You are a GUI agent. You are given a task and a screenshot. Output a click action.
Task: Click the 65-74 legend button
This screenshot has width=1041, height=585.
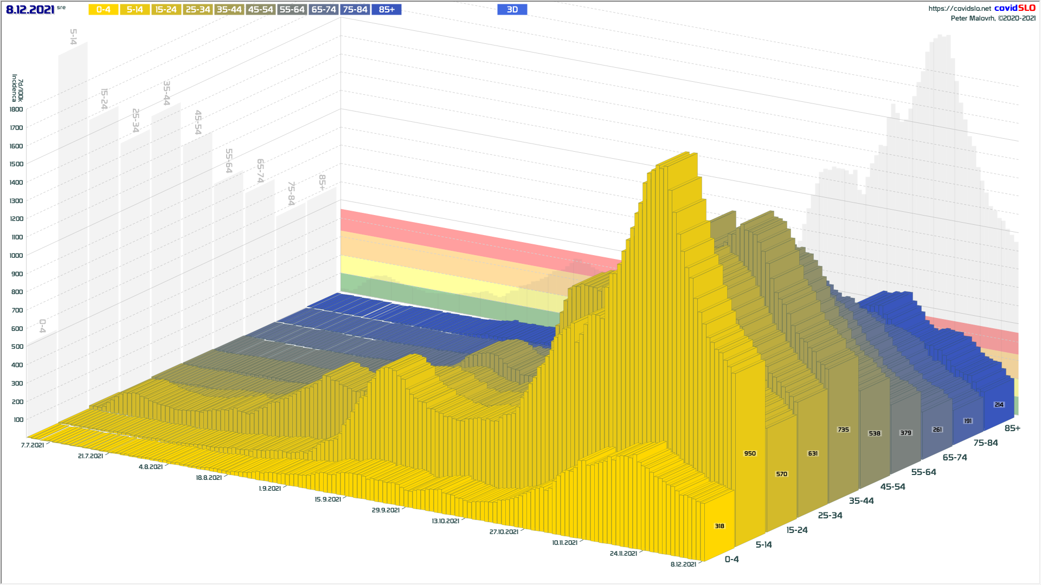coord(324,10)
